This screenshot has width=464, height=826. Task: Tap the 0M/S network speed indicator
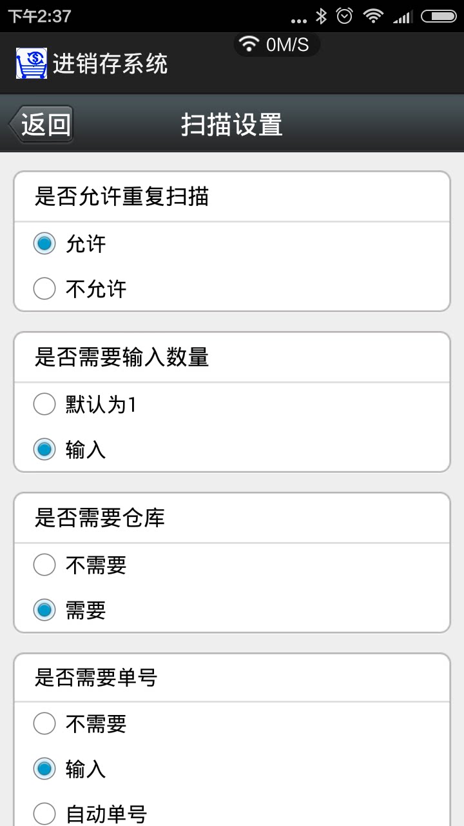coord(276,45)
